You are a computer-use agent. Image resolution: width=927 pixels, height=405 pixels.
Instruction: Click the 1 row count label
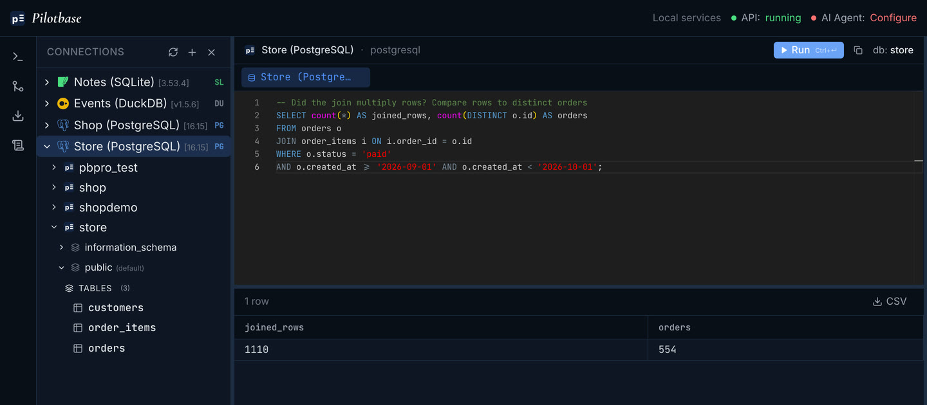click(257, 301)
